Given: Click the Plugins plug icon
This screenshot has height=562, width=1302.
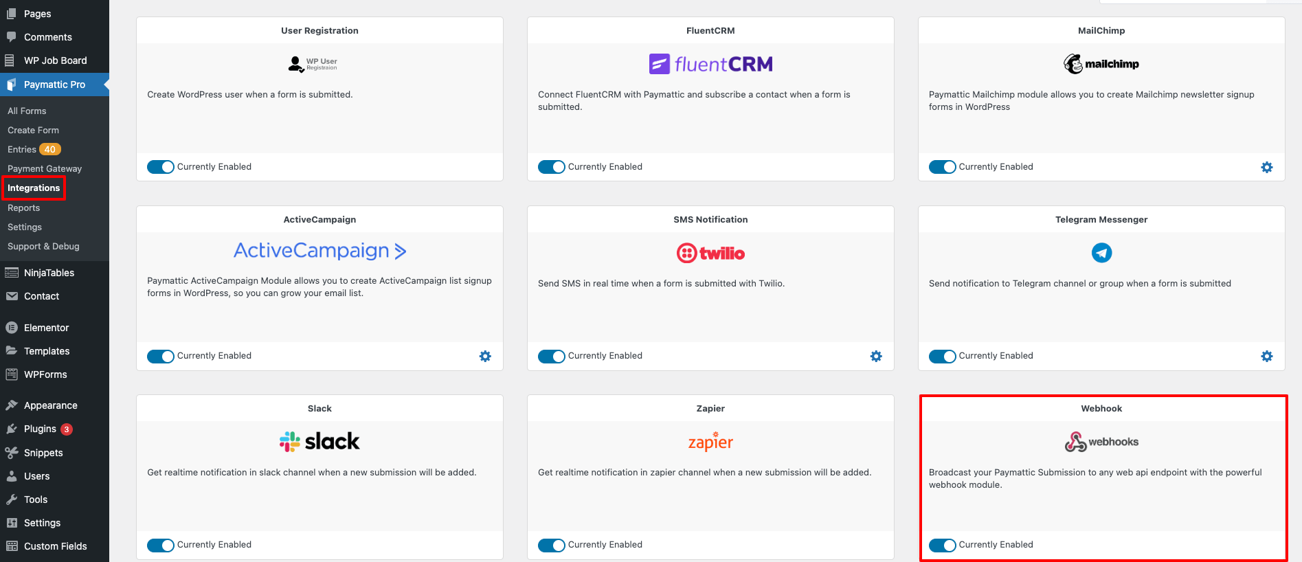Looking at the screenshot, I should tap(12, 429).
